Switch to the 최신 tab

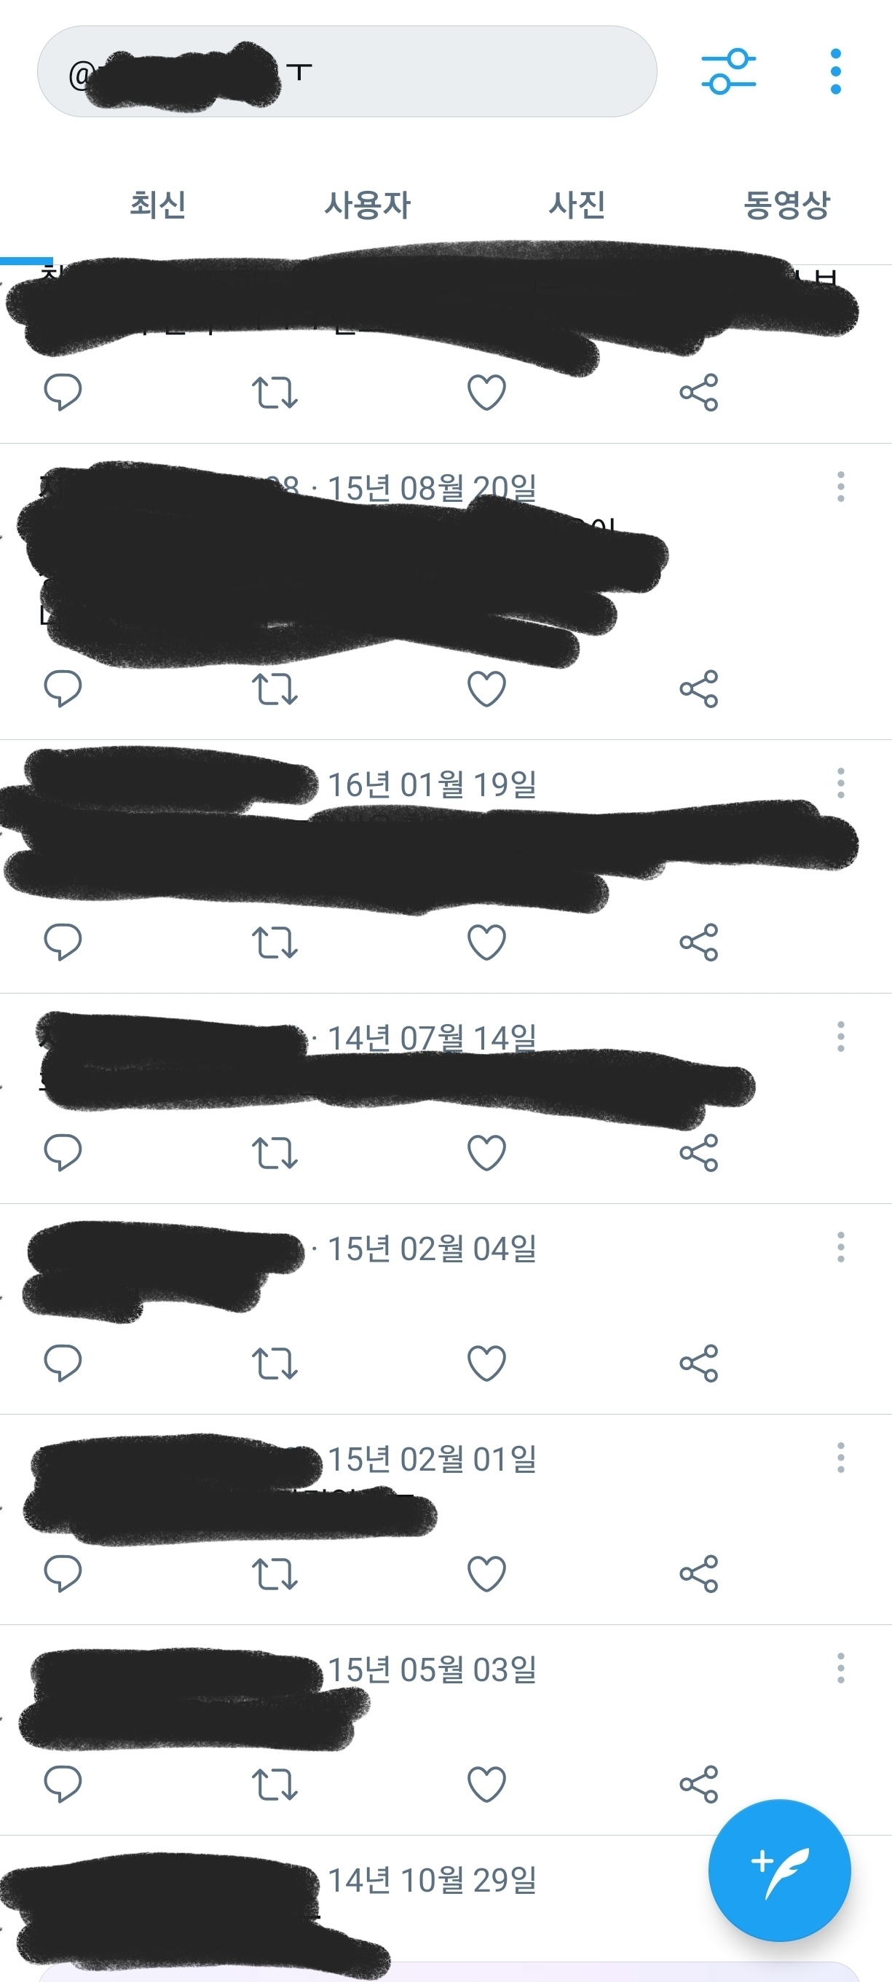pos(157,205)
